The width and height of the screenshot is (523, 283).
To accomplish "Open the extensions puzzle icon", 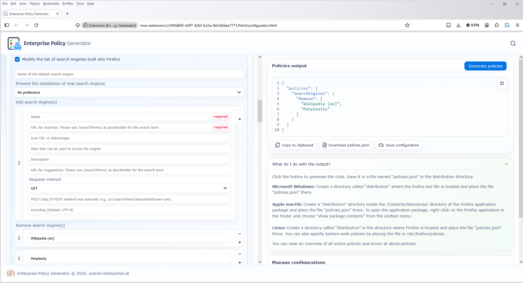I will tap(497, 25).
